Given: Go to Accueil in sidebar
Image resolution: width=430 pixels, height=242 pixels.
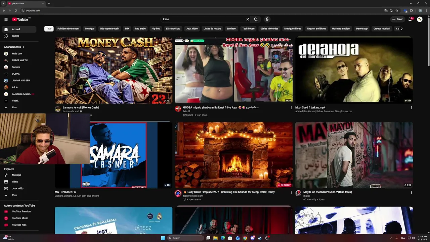Looking at the screenshot, I should [18, 29].
